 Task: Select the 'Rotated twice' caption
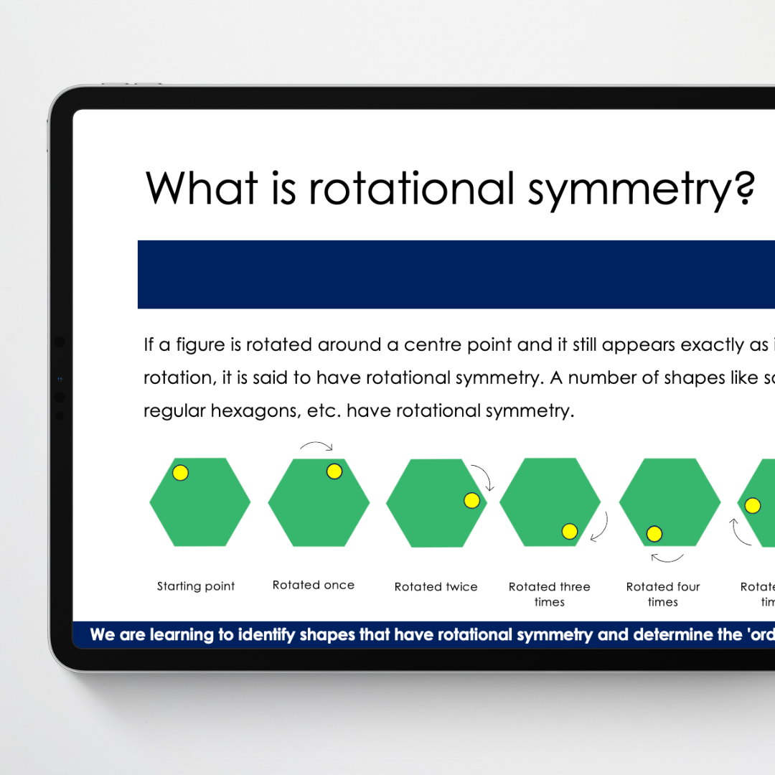[x=436, y=587]
